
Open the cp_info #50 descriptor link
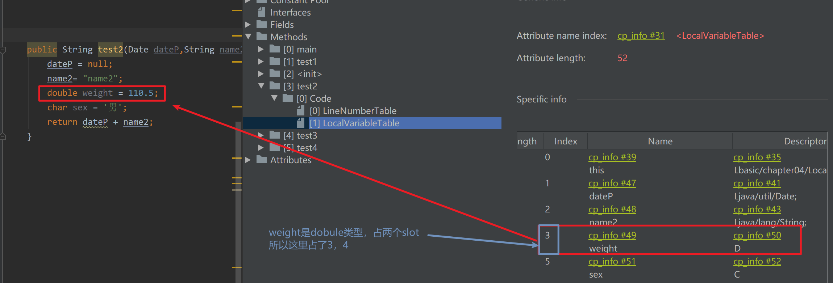(x=757, y=236)
